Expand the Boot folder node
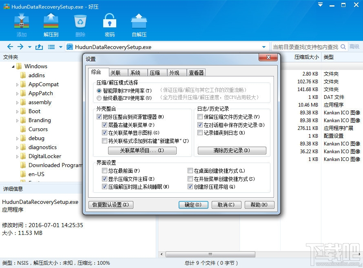Image resolution: width=363 pixels, height=268 pixels. tap(17, 112)
